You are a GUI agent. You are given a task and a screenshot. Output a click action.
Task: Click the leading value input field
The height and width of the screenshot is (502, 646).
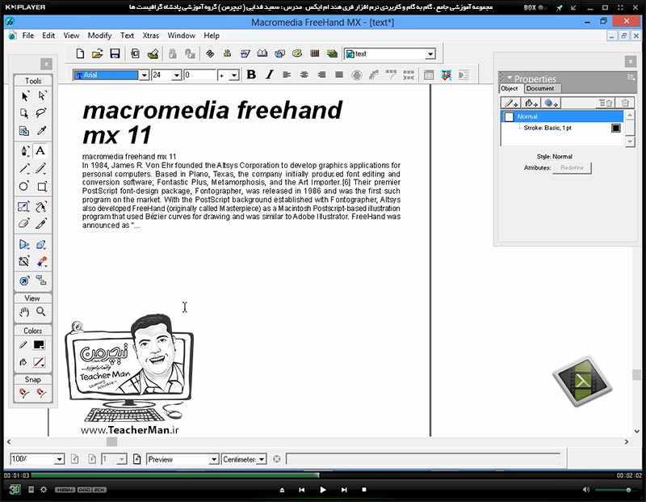199,75
